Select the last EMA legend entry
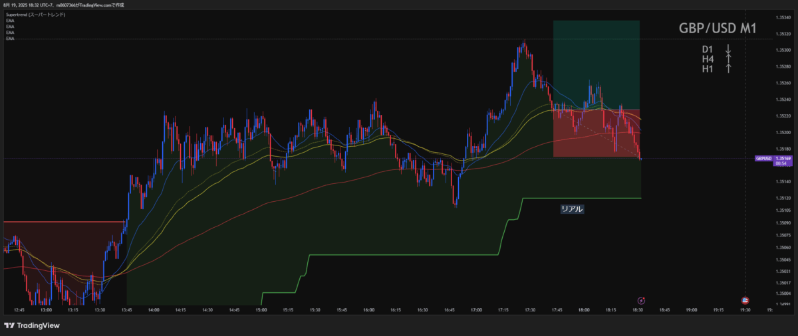This screenshot has width=798, height=336. point(10,39)
